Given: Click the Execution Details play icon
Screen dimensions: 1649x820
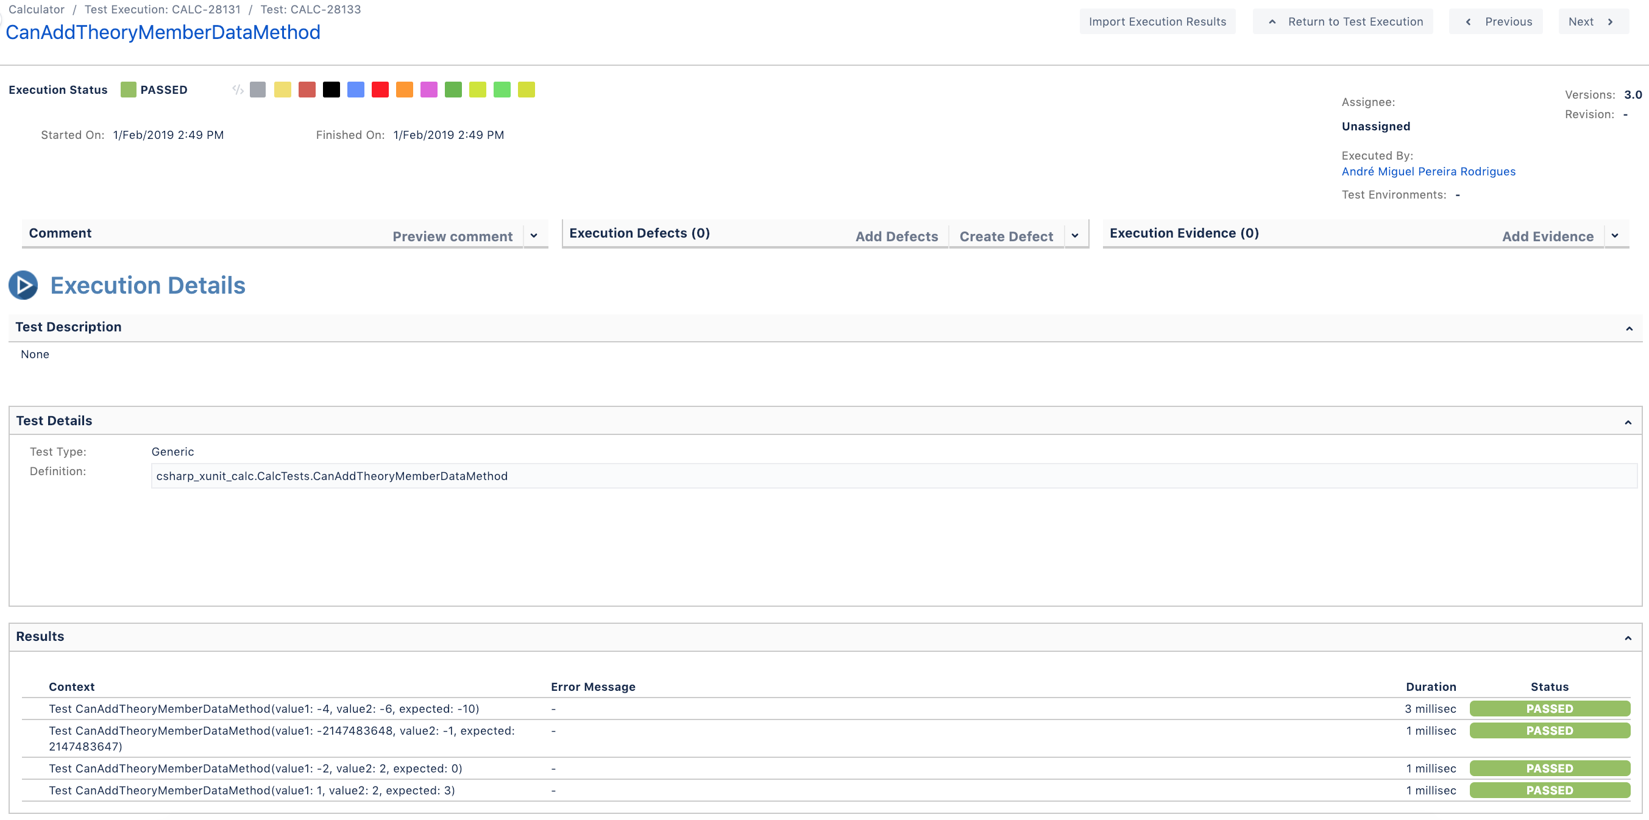Looking at the screenshot, I should point(23,286).
